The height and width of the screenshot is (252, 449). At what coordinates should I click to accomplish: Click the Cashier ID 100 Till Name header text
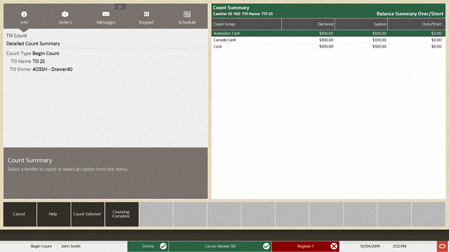click(243, 13)
